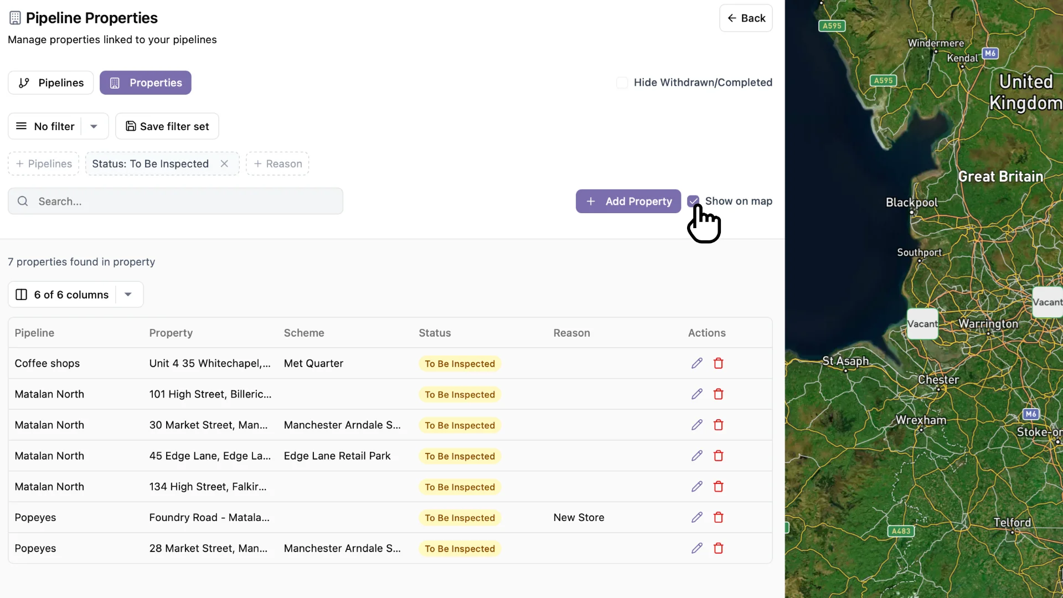Delete the 101 High Street property
This screenshot has height=598, width=1063.
pos(718,394)
